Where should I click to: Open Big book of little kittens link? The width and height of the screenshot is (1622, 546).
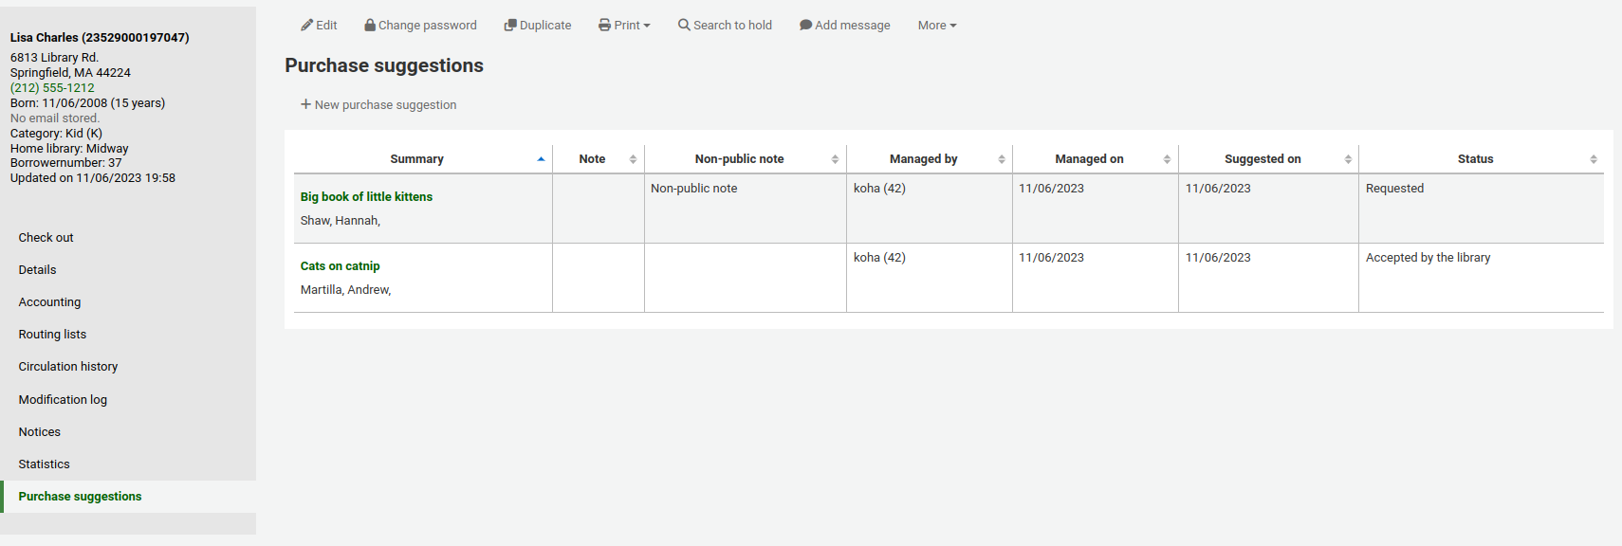tap(366, 197)
